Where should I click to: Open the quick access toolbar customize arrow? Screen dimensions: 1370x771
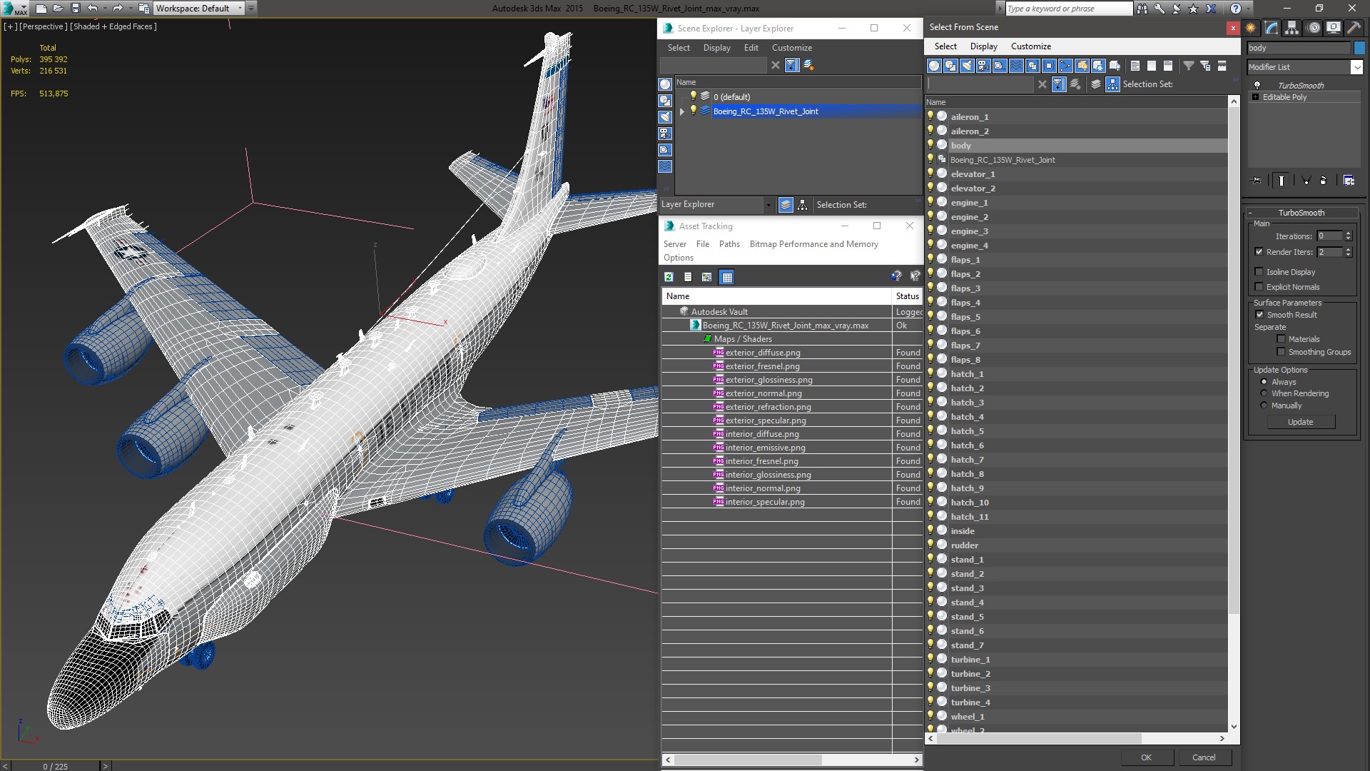[x=251, y=9]
